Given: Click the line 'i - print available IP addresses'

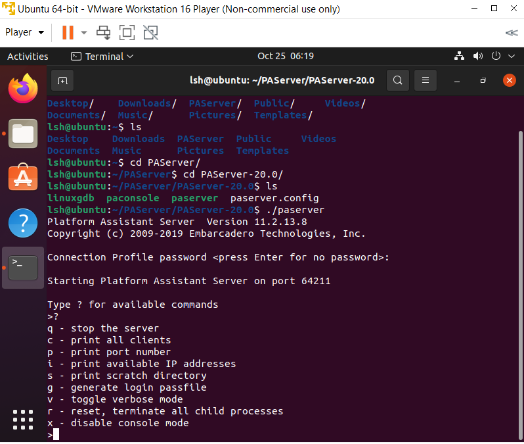Looking at the screenshot, I should (142, 364).
